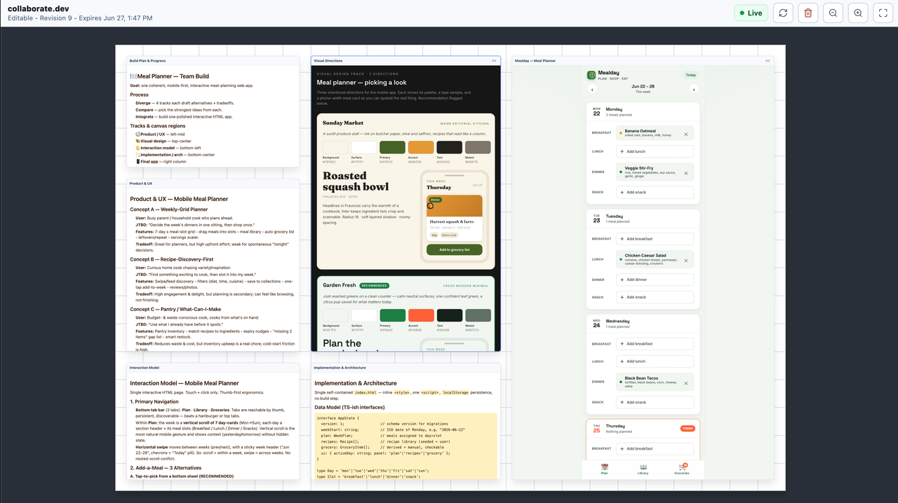
Task: Remove Chicken Caesar Salad with its X
Action: coord(685,261)
